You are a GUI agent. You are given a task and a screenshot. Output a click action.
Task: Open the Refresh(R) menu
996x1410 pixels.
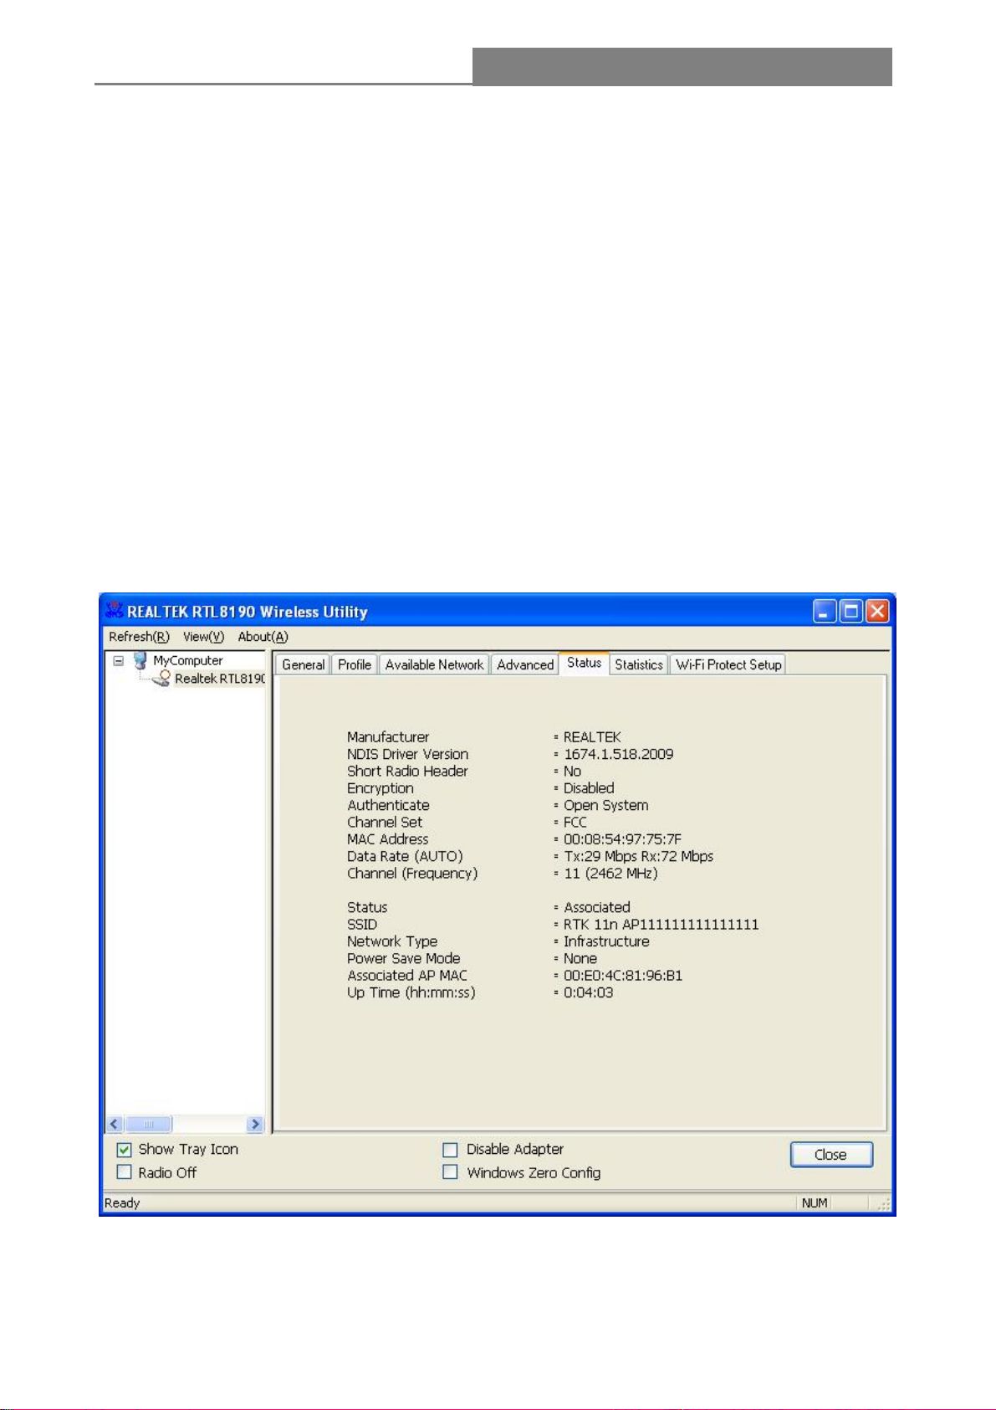click(139, 637)
